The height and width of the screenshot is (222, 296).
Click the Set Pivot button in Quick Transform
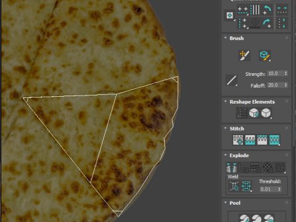(x=230, y=15)
